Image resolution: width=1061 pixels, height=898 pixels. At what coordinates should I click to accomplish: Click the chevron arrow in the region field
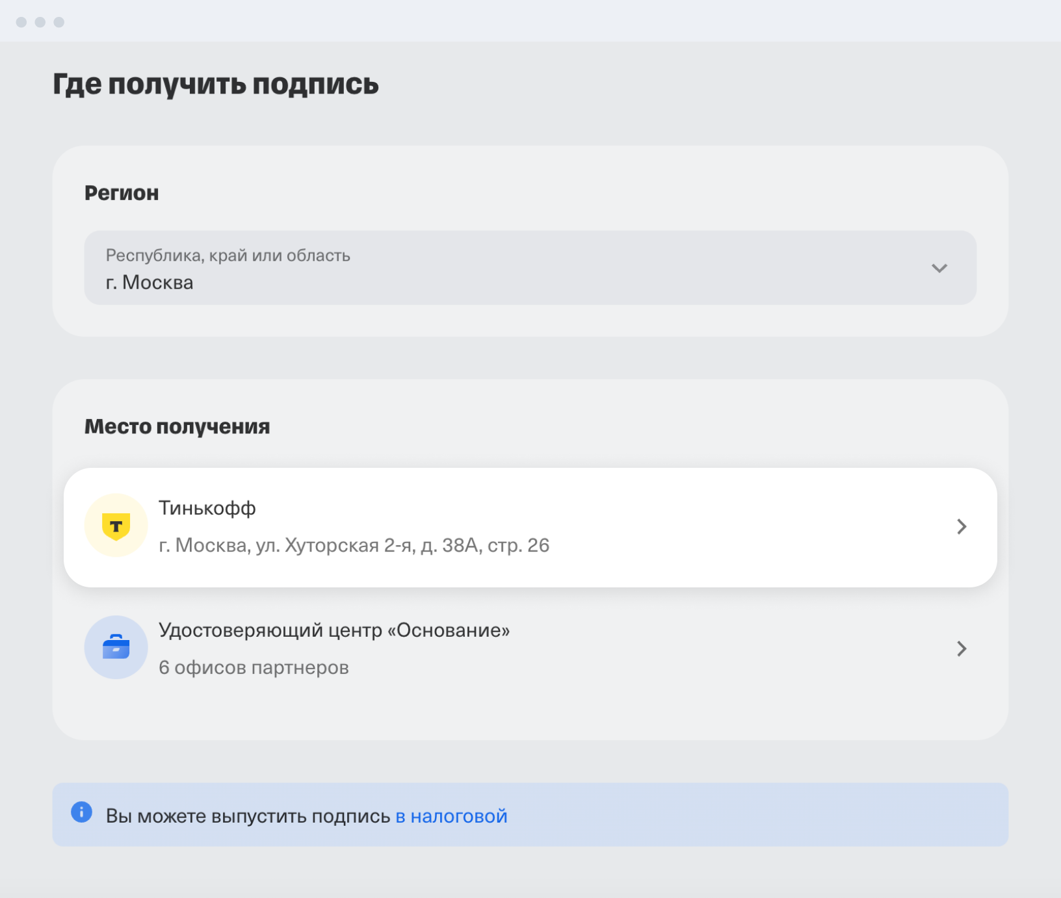click(939, 268)
